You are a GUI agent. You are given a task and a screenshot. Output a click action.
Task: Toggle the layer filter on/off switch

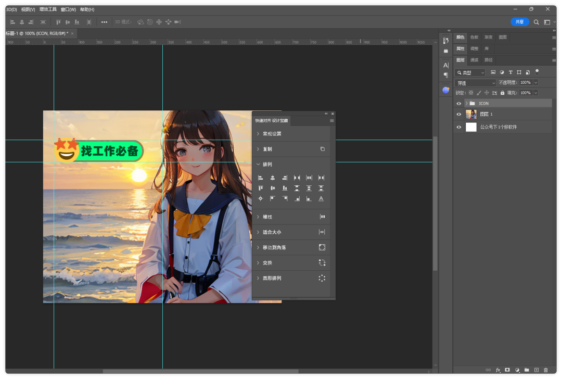click(537, 71)
